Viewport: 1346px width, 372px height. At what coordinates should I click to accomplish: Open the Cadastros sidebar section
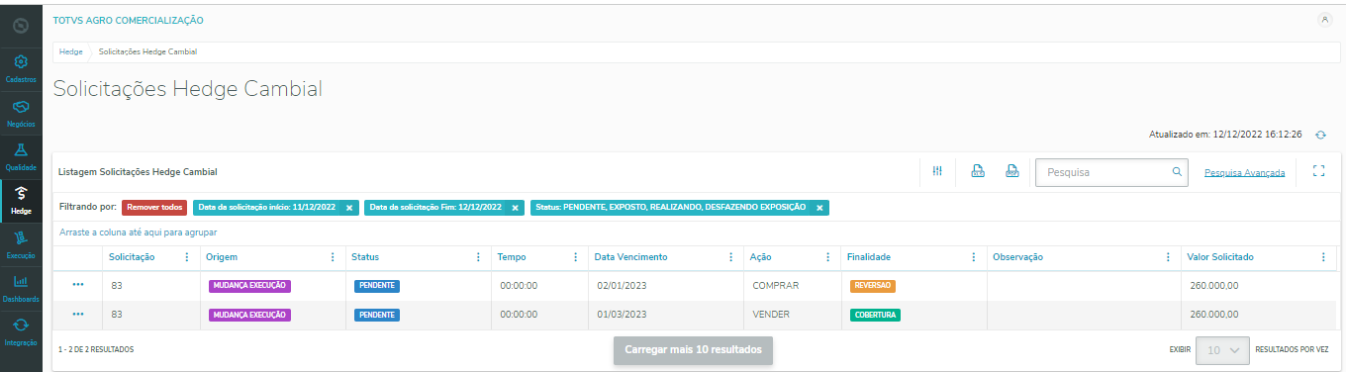click(21, 68)
